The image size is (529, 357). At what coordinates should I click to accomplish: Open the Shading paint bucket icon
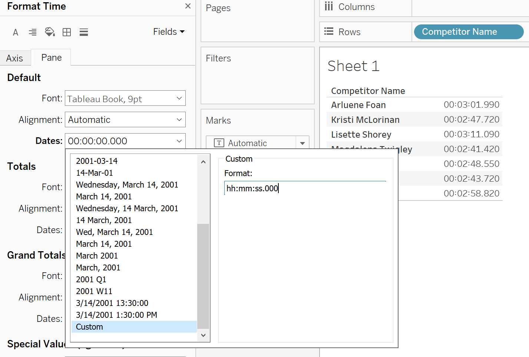[x=50, y=32]
